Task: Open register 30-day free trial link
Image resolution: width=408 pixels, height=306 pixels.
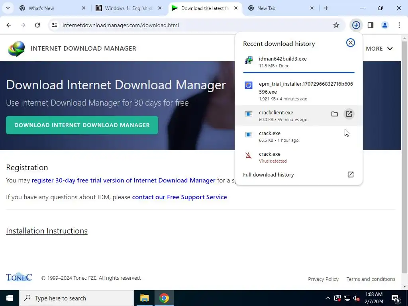Action: tap(124, 180)
